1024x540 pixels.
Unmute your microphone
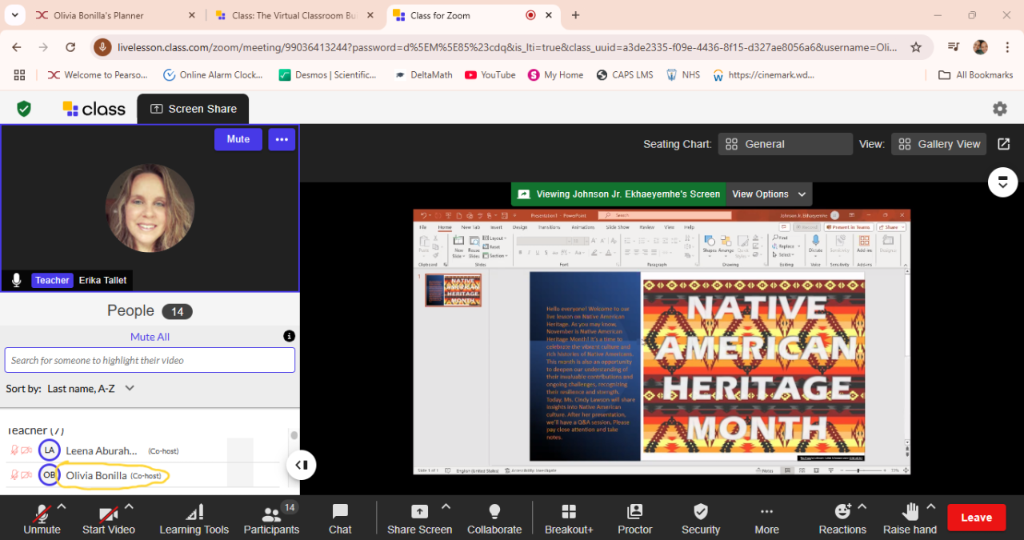point(42,519)
